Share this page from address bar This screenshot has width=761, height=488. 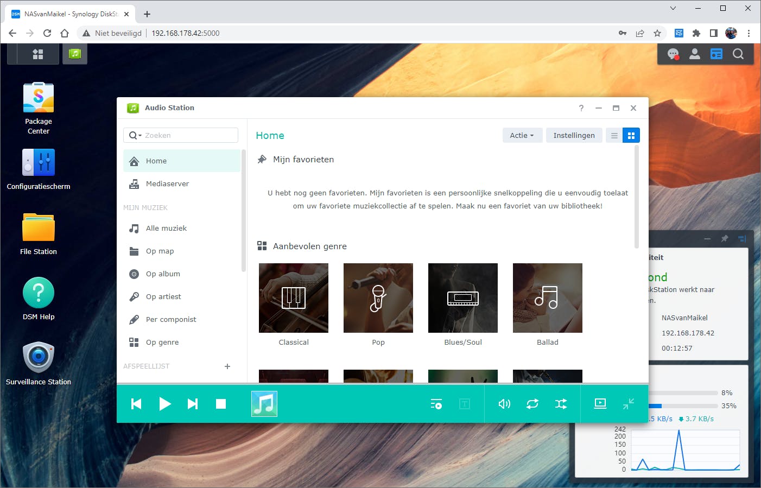coord(640,33)
